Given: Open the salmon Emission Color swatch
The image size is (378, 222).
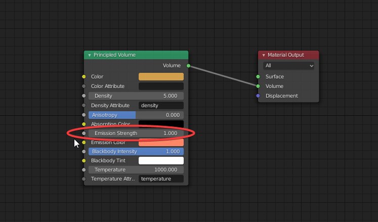Looking at the screenshot, I should pos(161,143).
